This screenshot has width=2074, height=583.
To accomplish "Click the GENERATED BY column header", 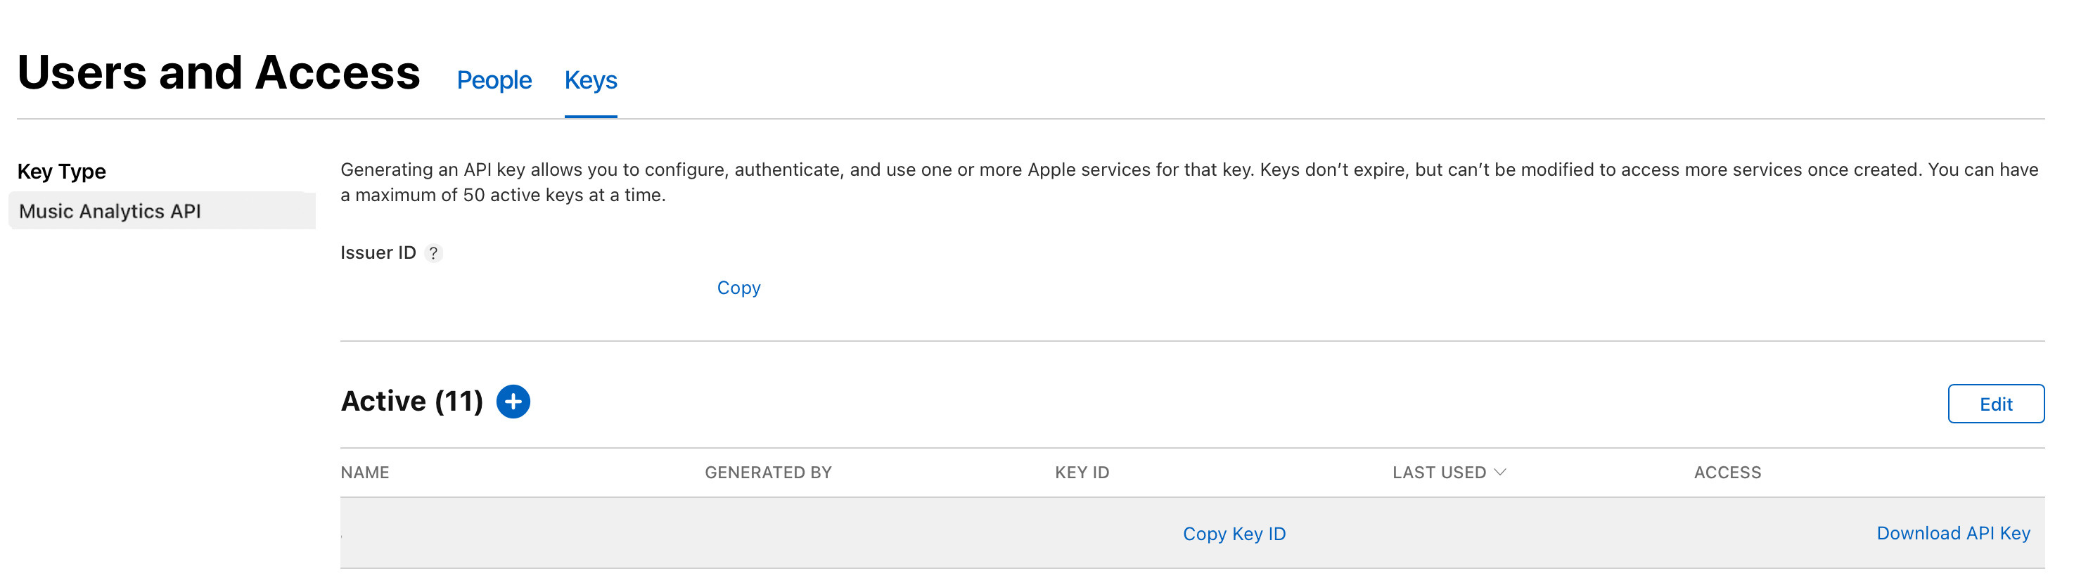I will [768, 473].
